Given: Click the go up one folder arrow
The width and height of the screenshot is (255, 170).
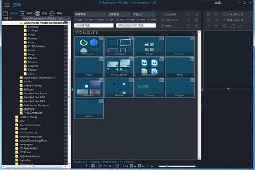Looking at the screenshot, I should pyautogui.click(x=86, y=166).
